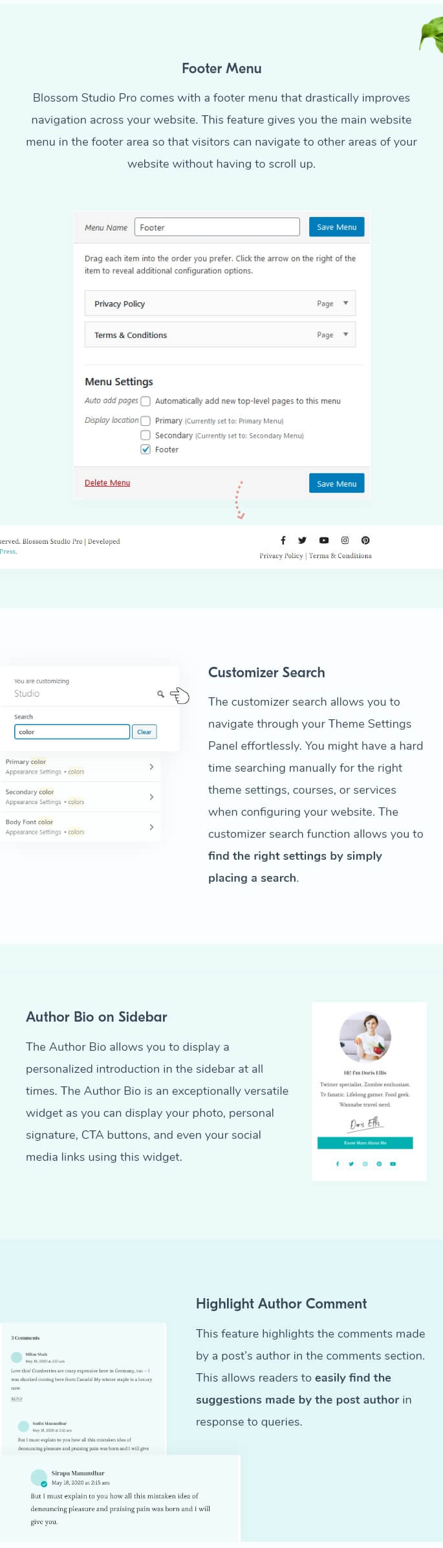Click the teal YouTube icon under Doris Ellis's bio
This screenshot has height=1548, width=443.
(x=393, y=1163)
